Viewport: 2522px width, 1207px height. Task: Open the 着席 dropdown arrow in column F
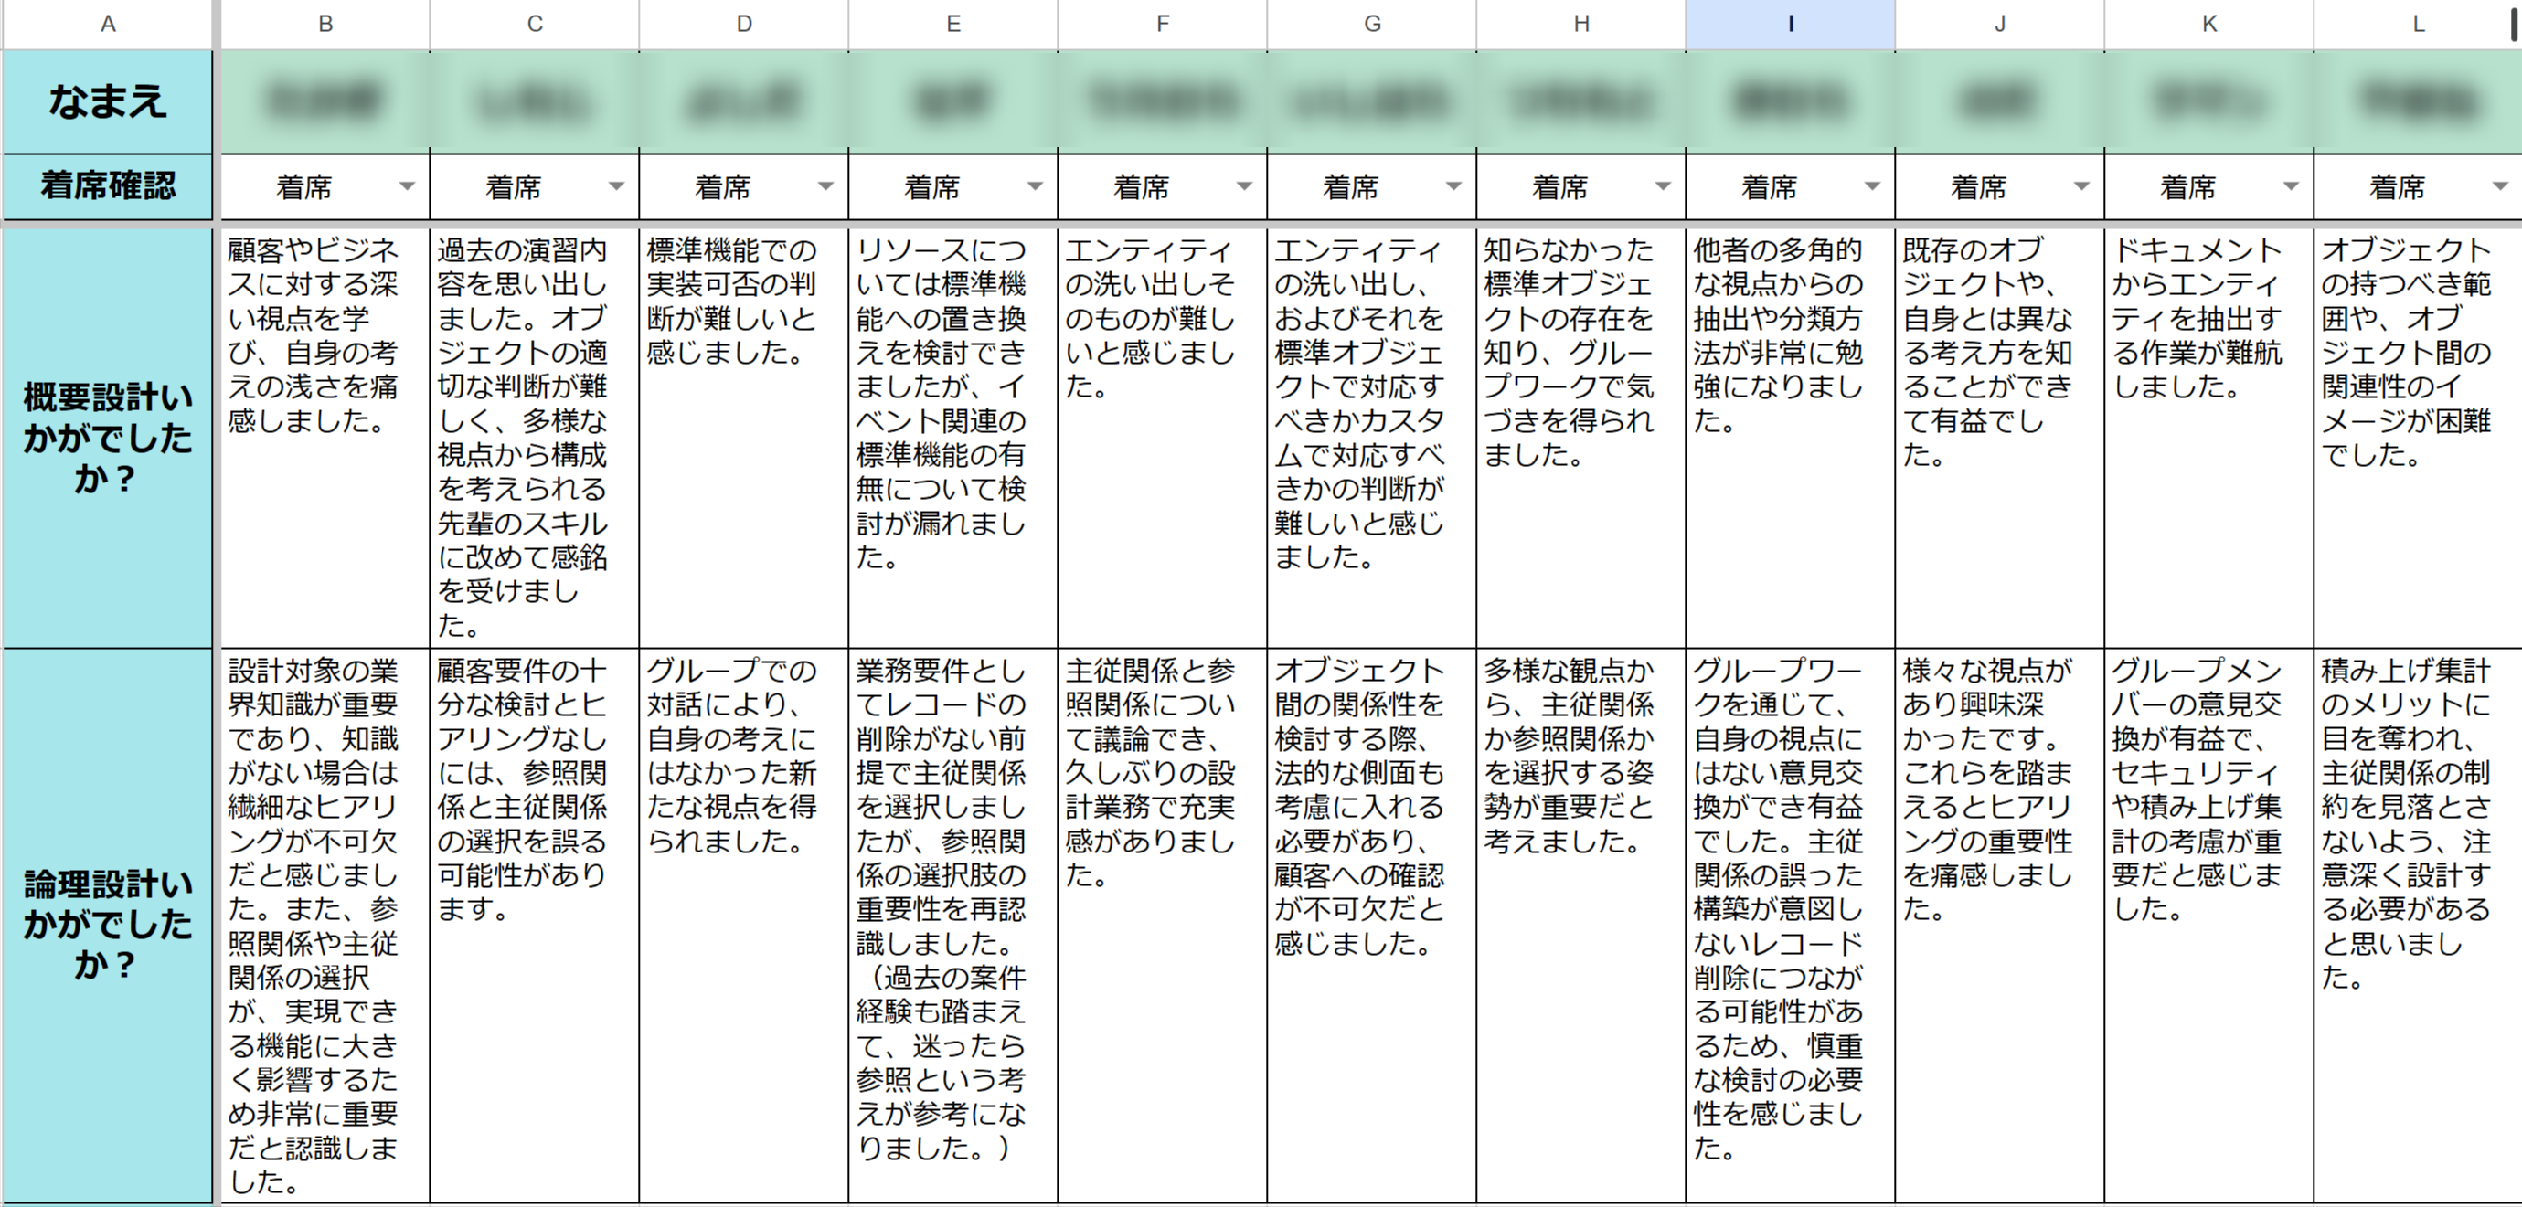tap(1244, 186)
